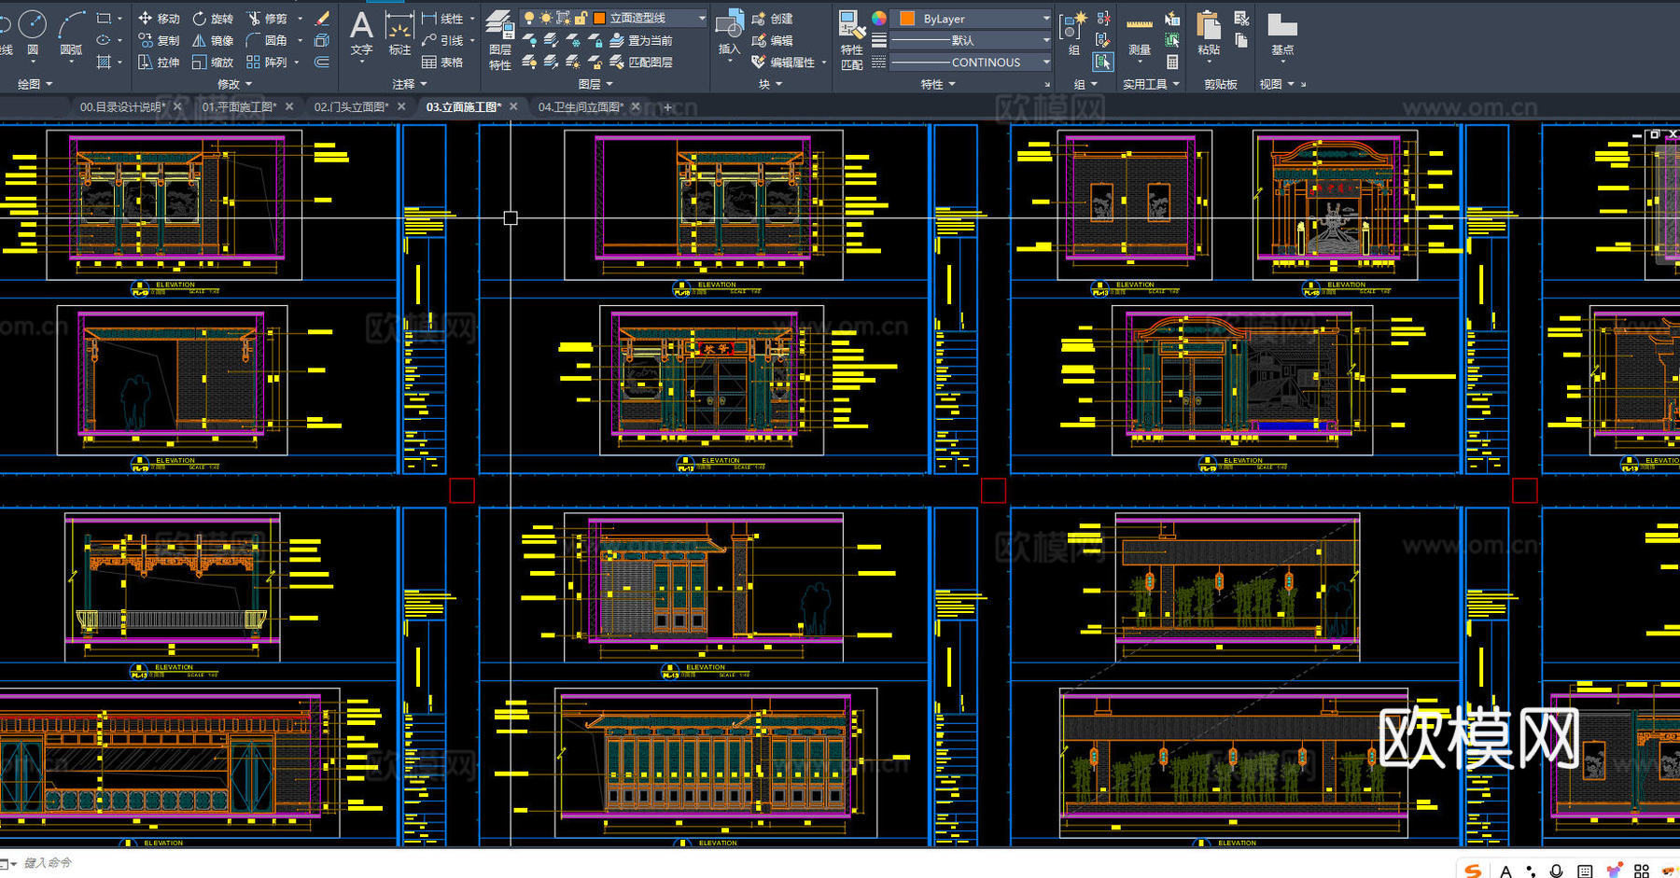Viewport: 1680px width, 878px height.
Task: Open a new drawing tab with plus
Action: (x=667, y=107)
